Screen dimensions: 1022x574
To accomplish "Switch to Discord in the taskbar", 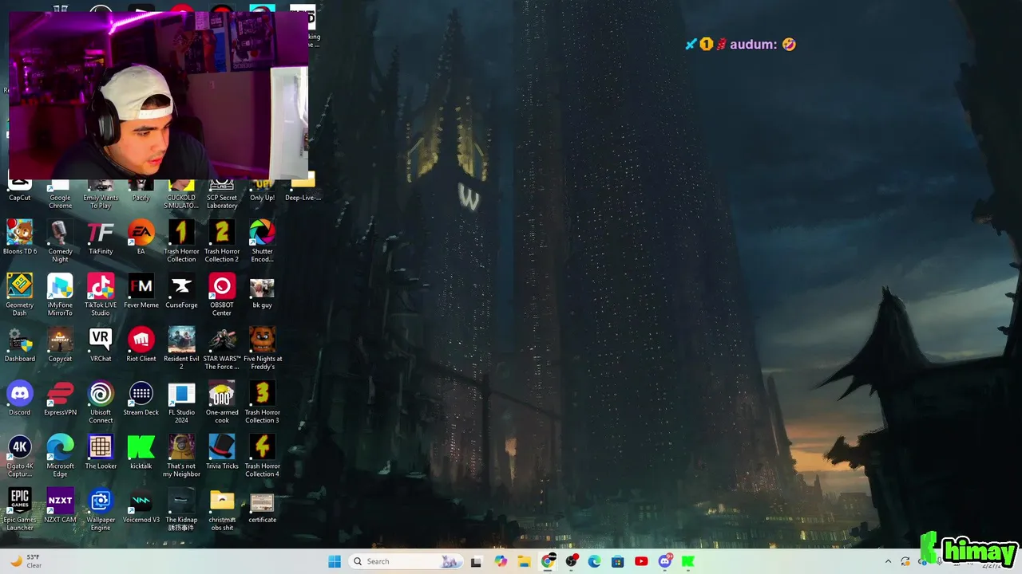I will (665, 561).
